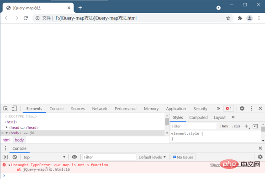The width and height of the screenshot is (265, 179).
Task: Open a new browser tab
Action: pos(80,8)
